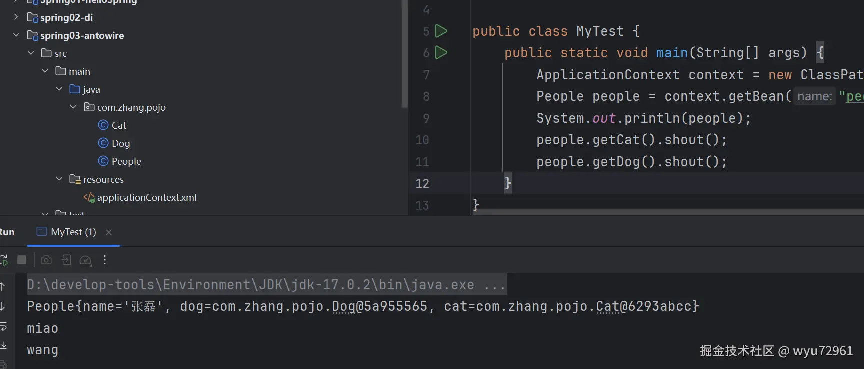864x369 pixels.
Task: Click ApplicationContext type on line 7
Action: (x=608, y=75)
